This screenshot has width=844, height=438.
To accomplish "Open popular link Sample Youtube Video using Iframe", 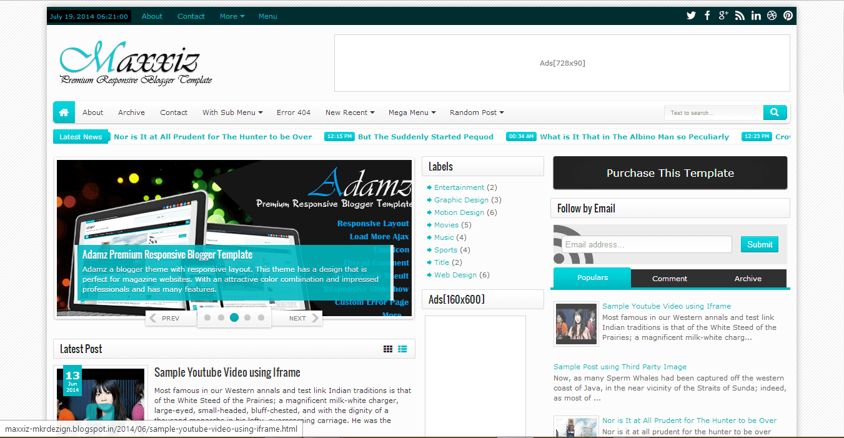I will click(667, 306).
